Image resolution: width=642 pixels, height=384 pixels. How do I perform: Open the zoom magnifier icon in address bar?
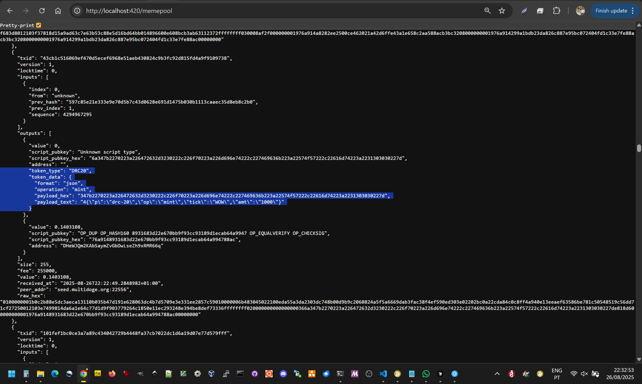(x=487, y=11)
